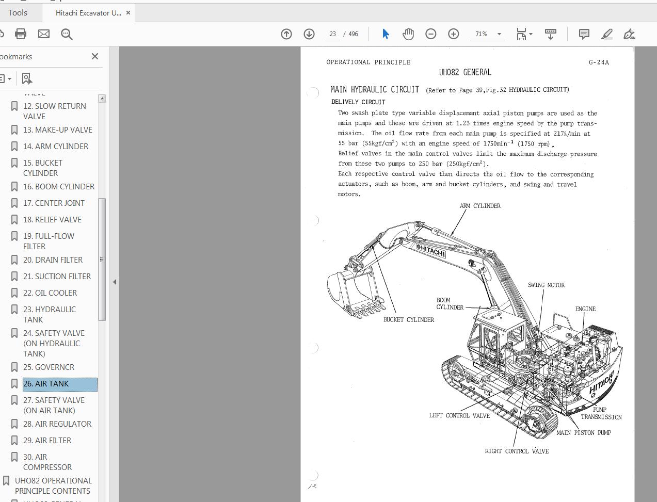This screenshot has width=657, height=502.
Task: Open the Print dialog
Action: click(20, 34)
